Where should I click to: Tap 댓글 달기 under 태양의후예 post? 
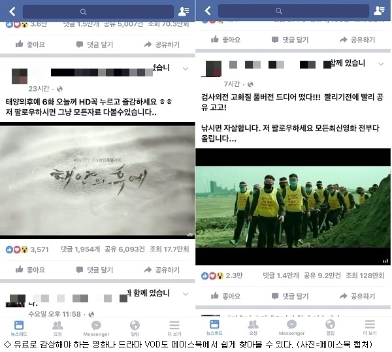click(x=95, y=270)
